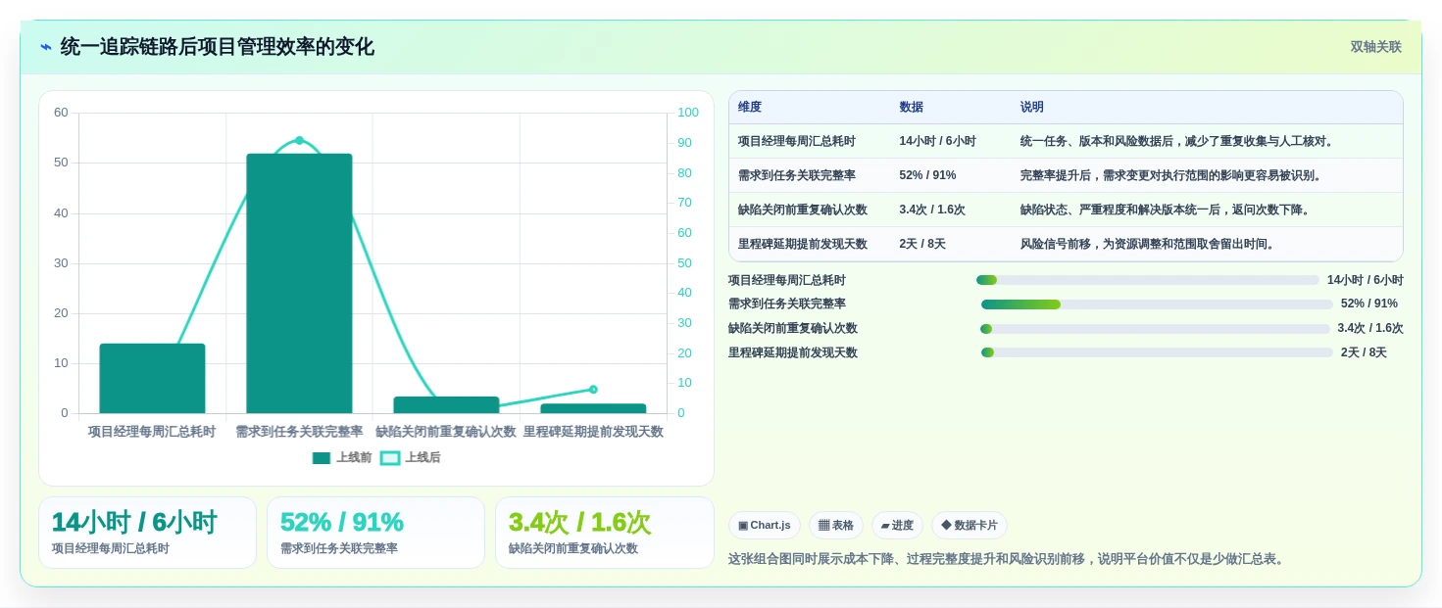Click the 进度 tag chip

pyautogui.click(x=897, y=526)
